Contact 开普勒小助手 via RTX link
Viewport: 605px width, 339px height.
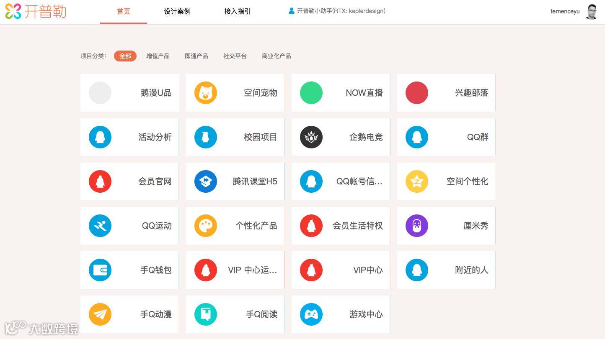click(x=341, y=11)
